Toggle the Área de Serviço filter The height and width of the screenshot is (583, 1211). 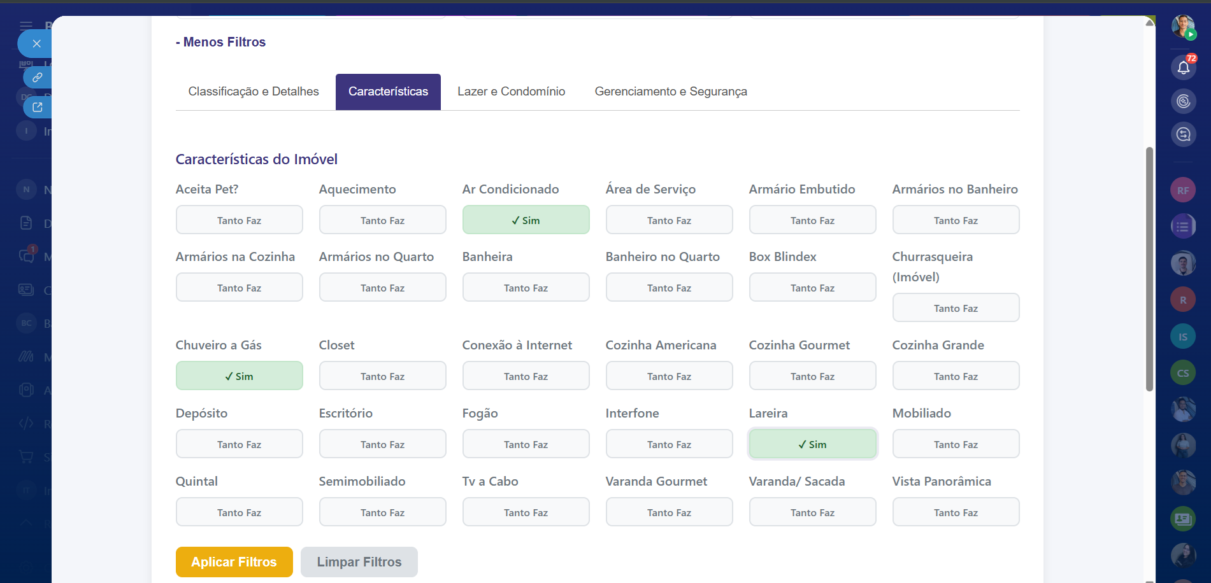(670, 220)
